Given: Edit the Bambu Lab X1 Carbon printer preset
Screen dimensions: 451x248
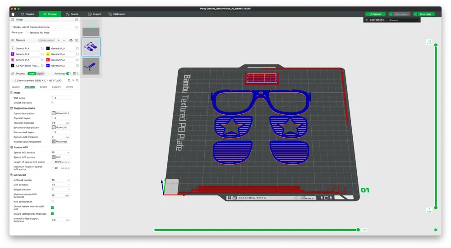Looking at the screenshot, I should tap(76, 27).
